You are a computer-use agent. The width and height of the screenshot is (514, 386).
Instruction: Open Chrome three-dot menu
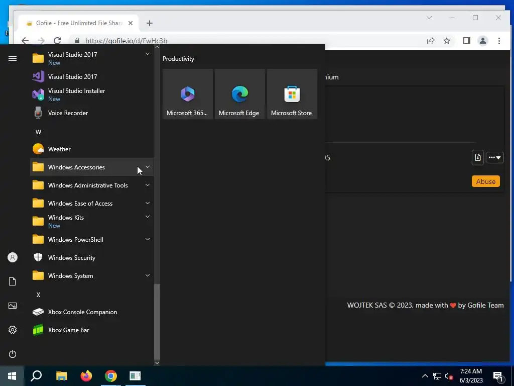click(499, 41)
